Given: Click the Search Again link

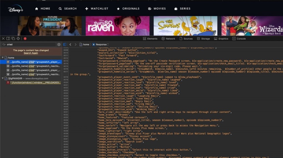Looking at the screenshot, I should 31,53.
